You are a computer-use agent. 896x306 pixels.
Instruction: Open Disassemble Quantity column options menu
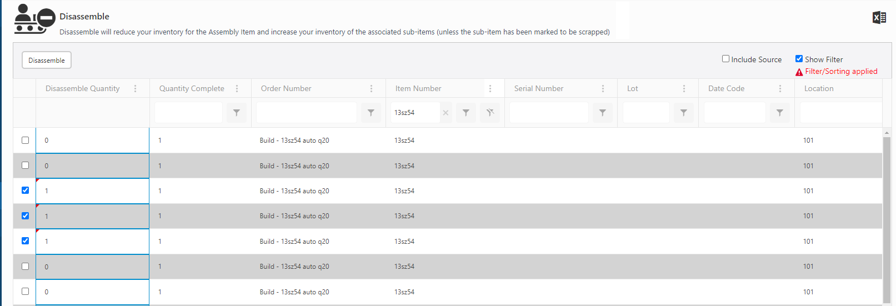click(135, 89)
